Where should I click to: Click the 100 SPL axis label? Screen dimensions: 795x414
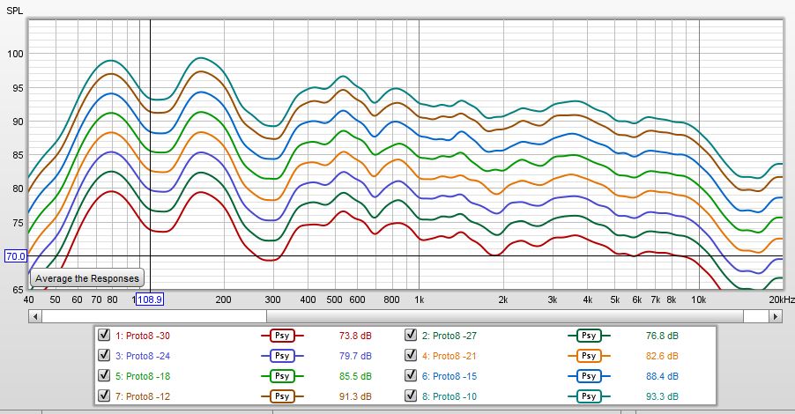pos(15,54)
